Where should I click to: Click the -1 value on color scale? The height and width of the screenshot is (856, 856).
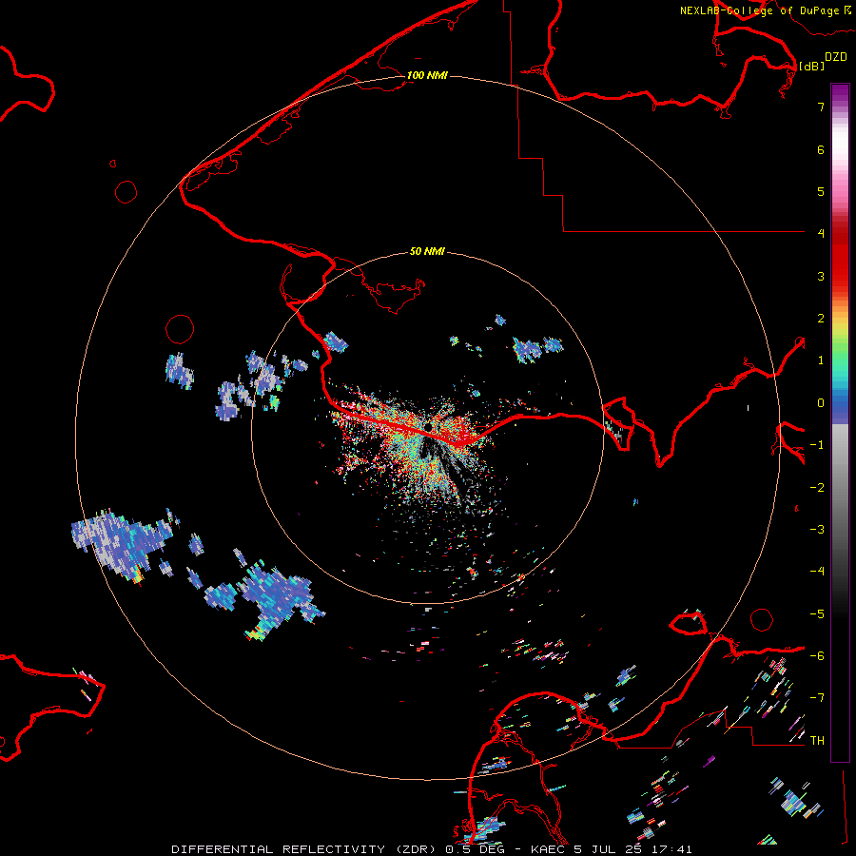817,445
